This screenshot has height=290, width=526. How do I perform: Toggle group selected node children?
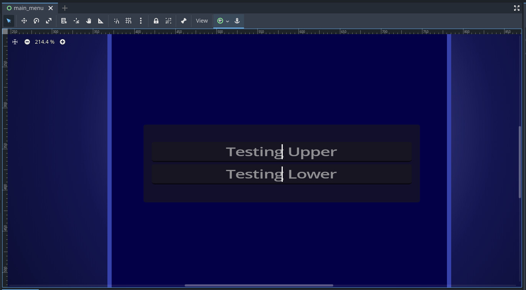coord(168,21)
